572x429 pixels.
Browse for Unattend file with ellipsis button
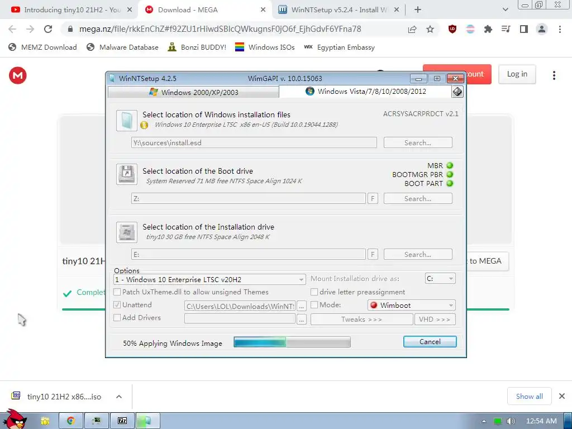[x=301, y=307]
